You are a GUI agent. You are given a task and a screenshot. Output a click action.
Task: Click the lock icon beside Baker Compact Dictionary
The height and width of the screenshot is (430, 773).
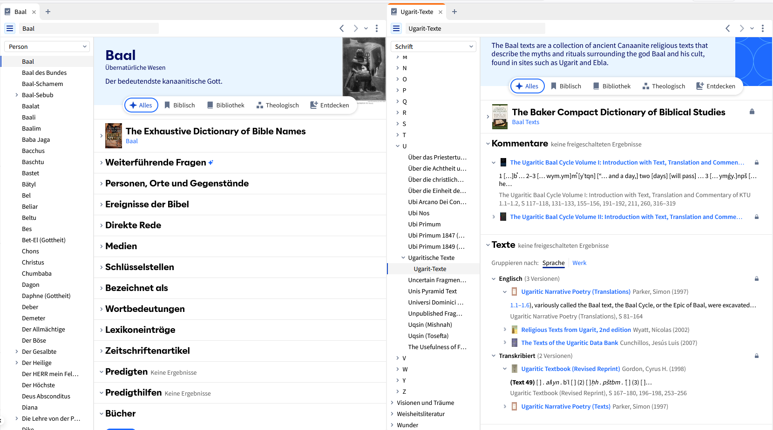coord(752,112)
